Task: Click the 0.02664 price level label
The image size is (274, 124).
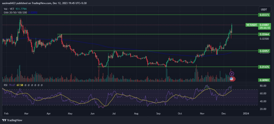Action: point(265,34)
